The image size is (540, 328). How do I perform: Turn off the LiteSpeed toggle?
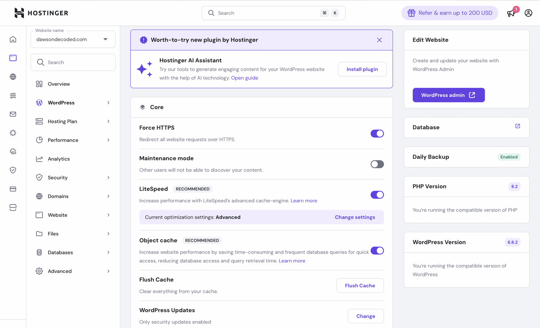click(377, 195)
